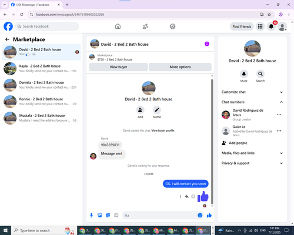The width and height of the screenshot is (294, 235).
Task: Open browser tab search dropdown arrow
Action: pyautogui.click(x=5, y=5)
